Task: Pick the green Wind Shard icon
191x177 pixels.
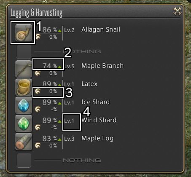Action: pyautogui.click(x=24, y=123)
